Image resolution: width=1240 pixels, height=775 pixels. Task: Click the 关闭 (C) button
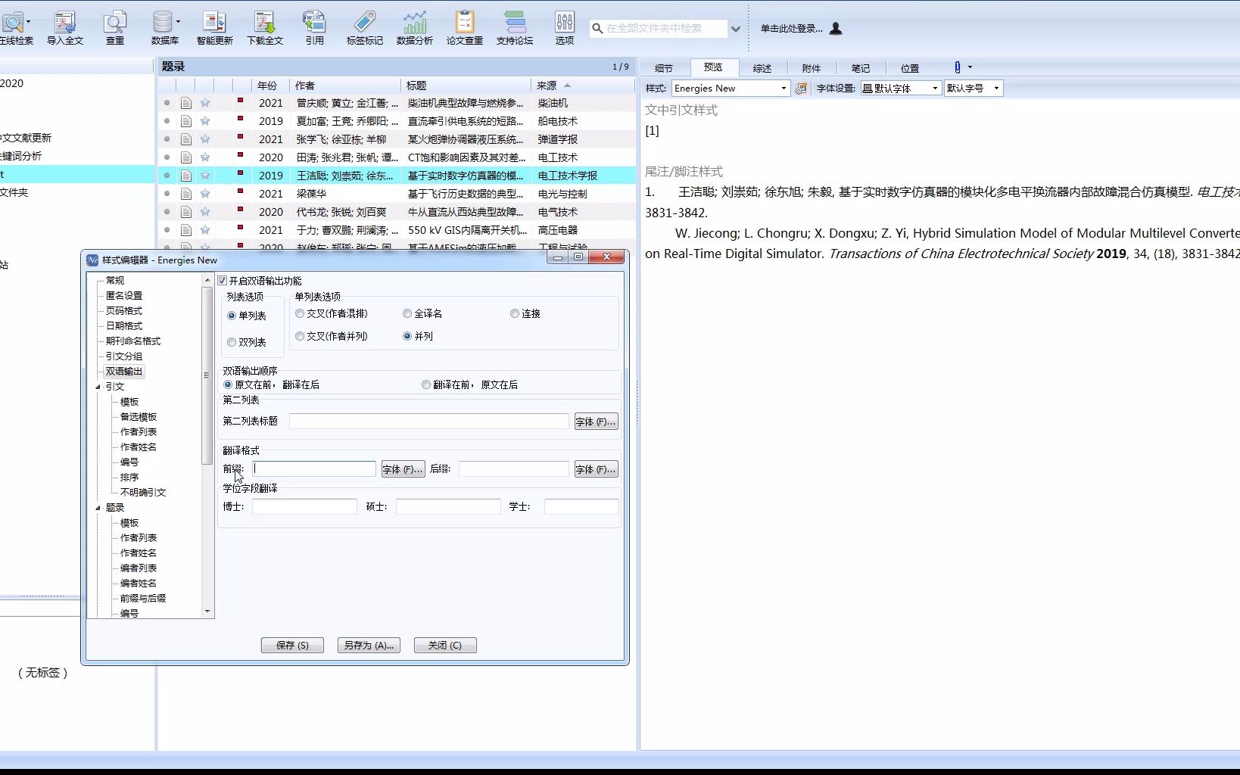(445, 646)
